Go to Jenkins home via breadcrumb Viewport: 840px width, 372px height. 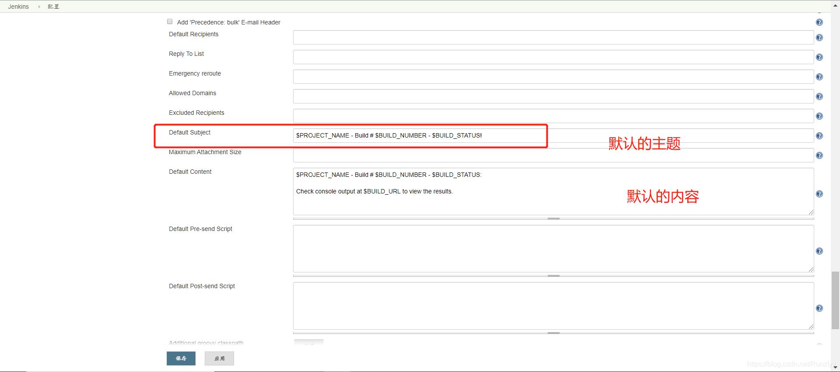[x=18, y=7]
